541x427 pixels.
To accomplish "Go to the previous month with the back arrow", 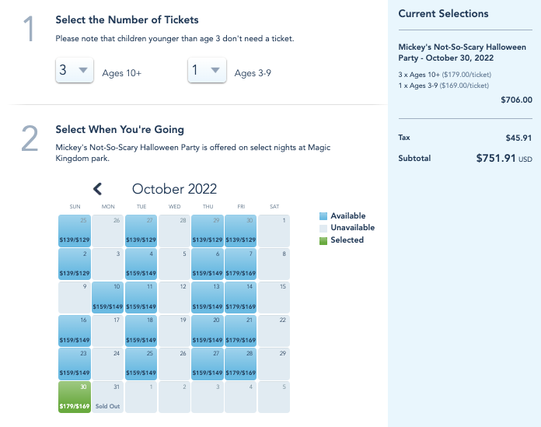I will tap(98, 189).
